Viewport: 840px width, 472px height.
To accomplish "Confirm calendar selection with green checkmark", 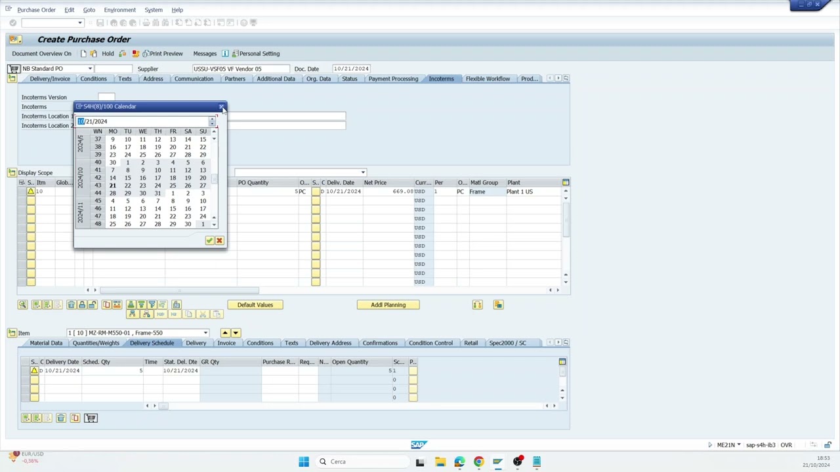I will coord(209,241).
